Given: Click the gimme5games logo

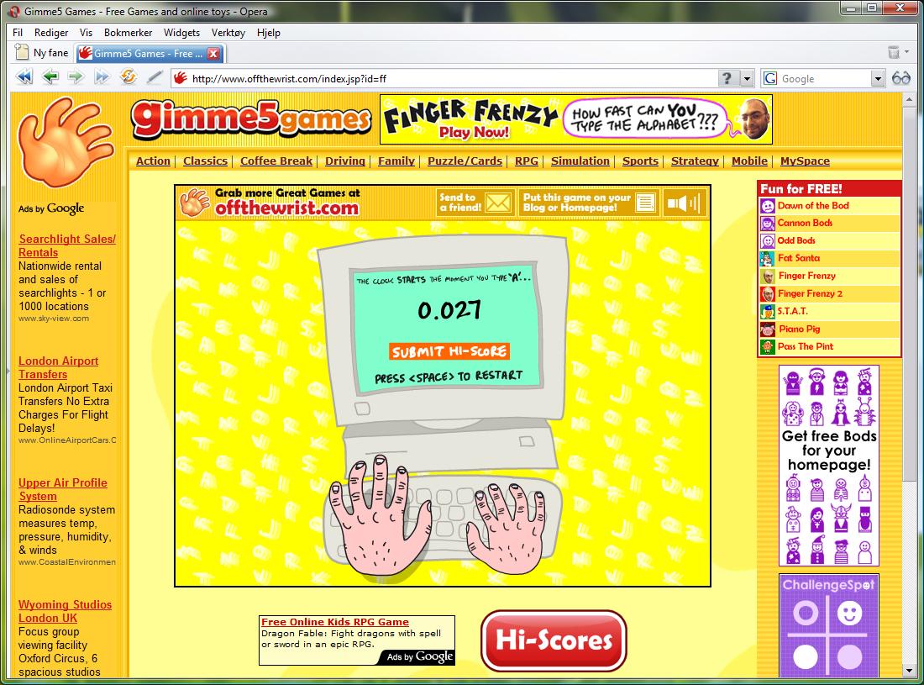Looking at the screenshot, I should 252,119.
